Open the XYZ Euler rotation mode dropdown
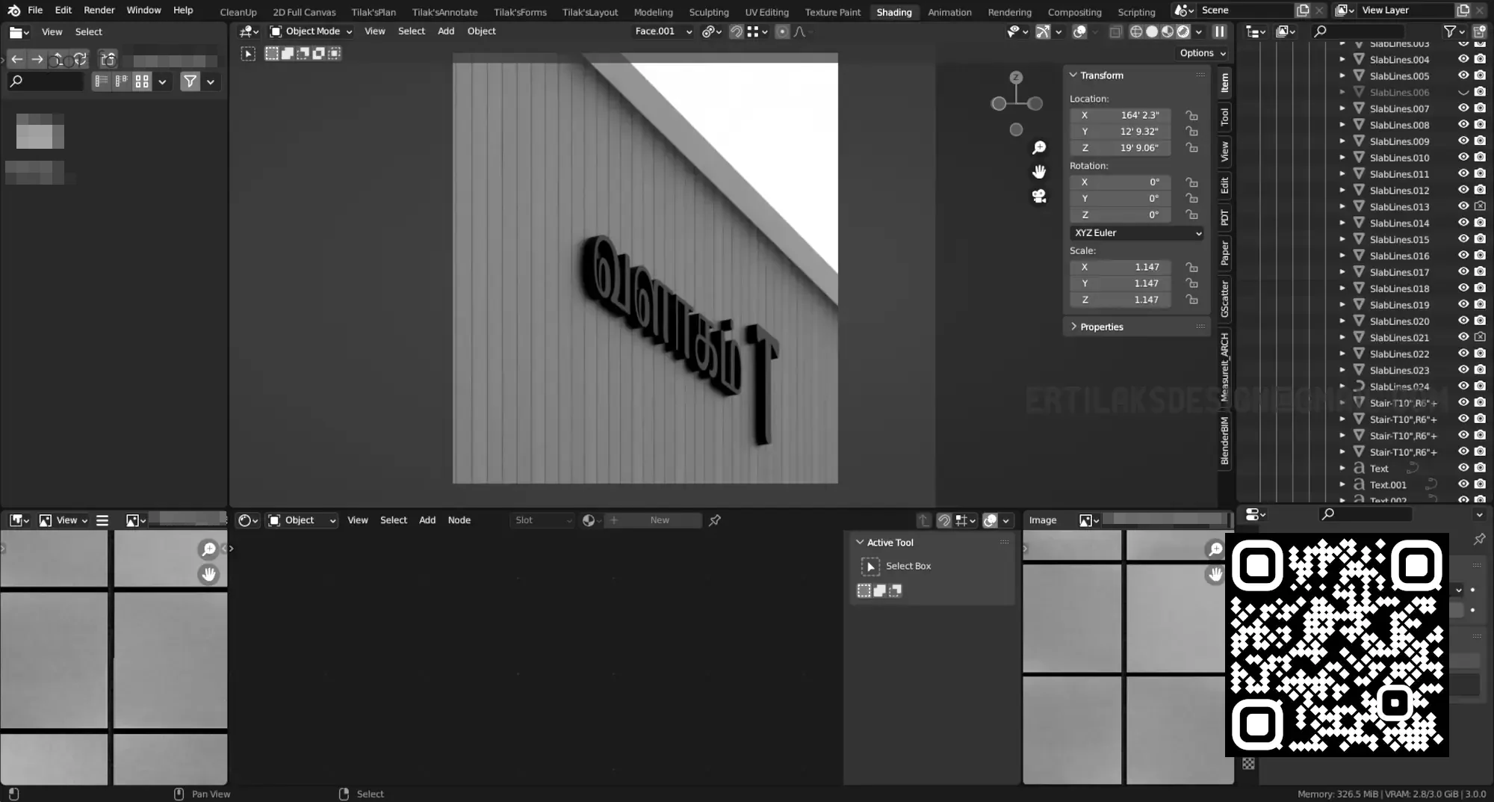The height and width of the screenshot is (802, 1494). coord(1136,233)
